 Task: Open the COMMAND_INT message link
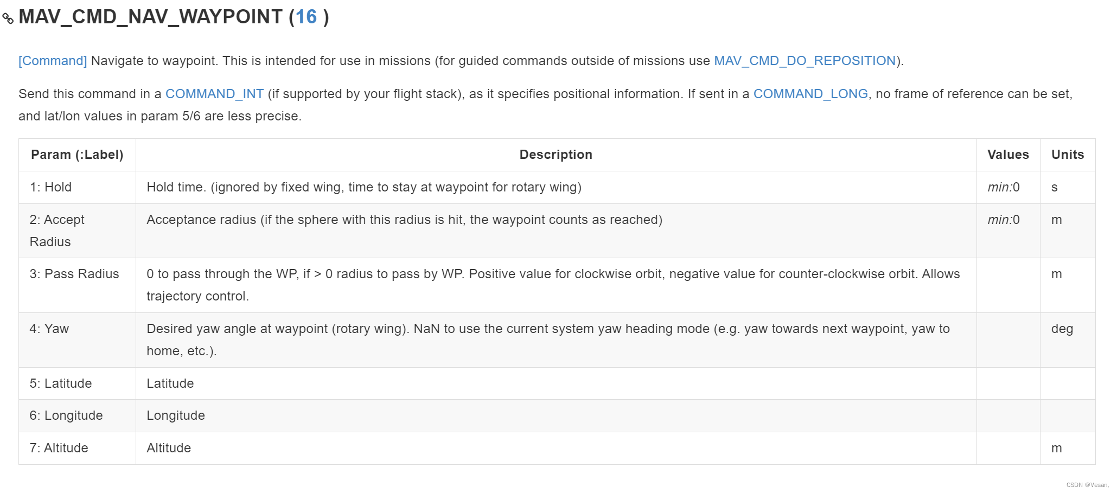214,94
